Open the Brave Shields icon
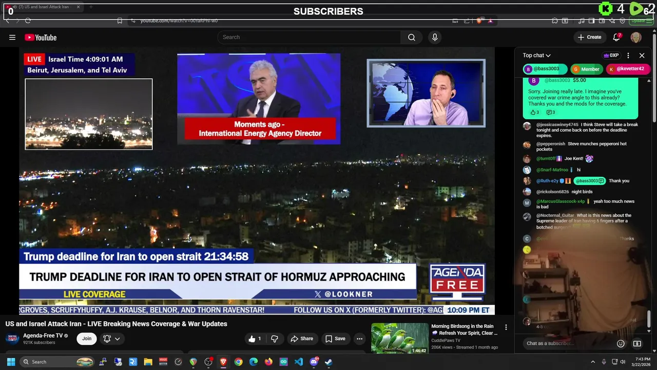 pyautogui.click(x=479, y=21)
